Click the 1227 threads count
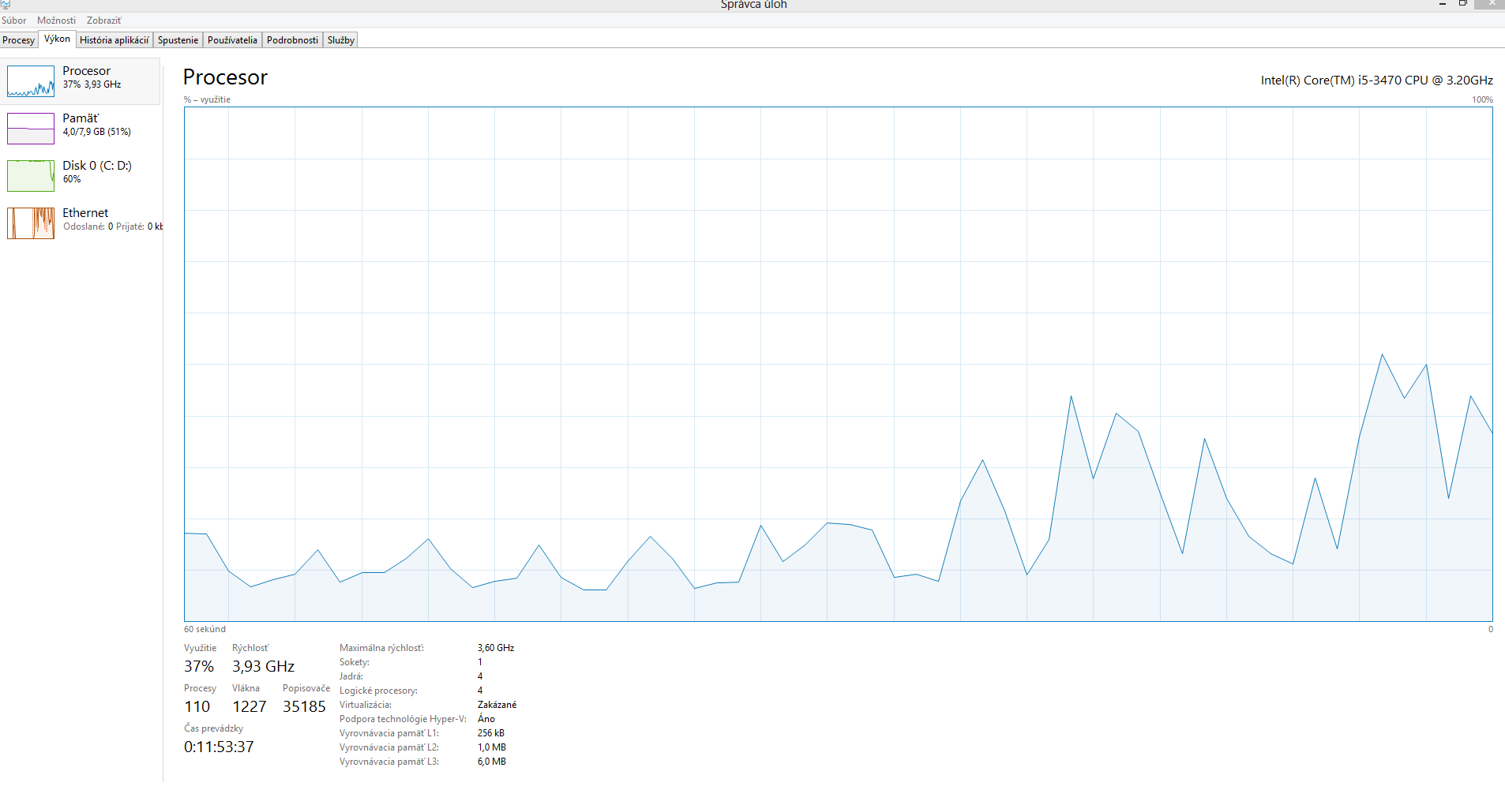The height and width of the screenshot is (790, 1505). (x=250, y=707)
